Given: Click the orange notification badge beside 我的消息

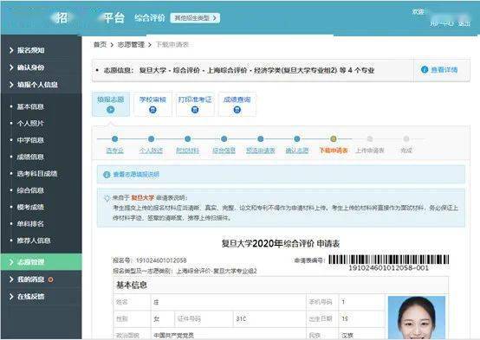Looking at the screenshot, I should tap(50, 279).
